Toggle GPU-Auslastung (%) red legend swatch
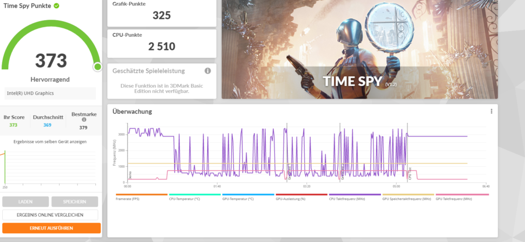 (x=301, y=194)
